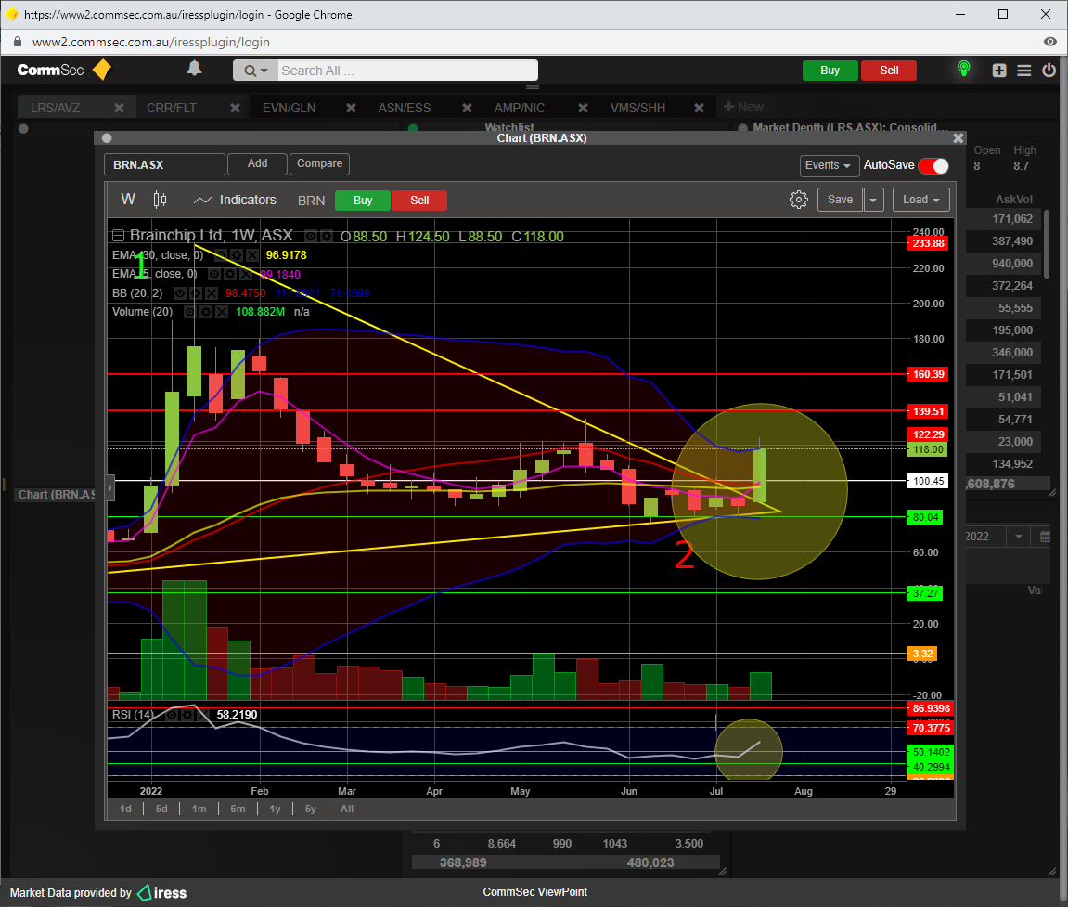The image size is (1068, 907).
Task: Open the notifications bell in CommSec header
Action: tap(194, 68)
